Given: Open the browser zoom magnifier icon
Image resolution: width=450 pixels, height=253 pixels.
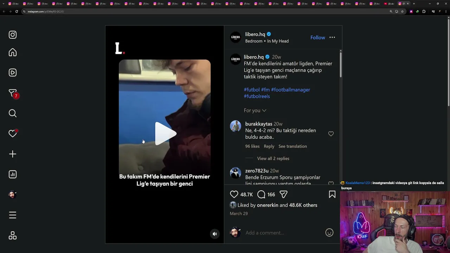Looking at the screenshot, I should 391,12.
